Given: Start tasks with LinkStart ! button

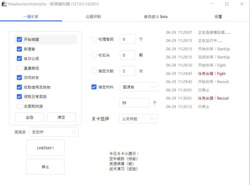Looking at the screenshot, I should tap(45, 148).
